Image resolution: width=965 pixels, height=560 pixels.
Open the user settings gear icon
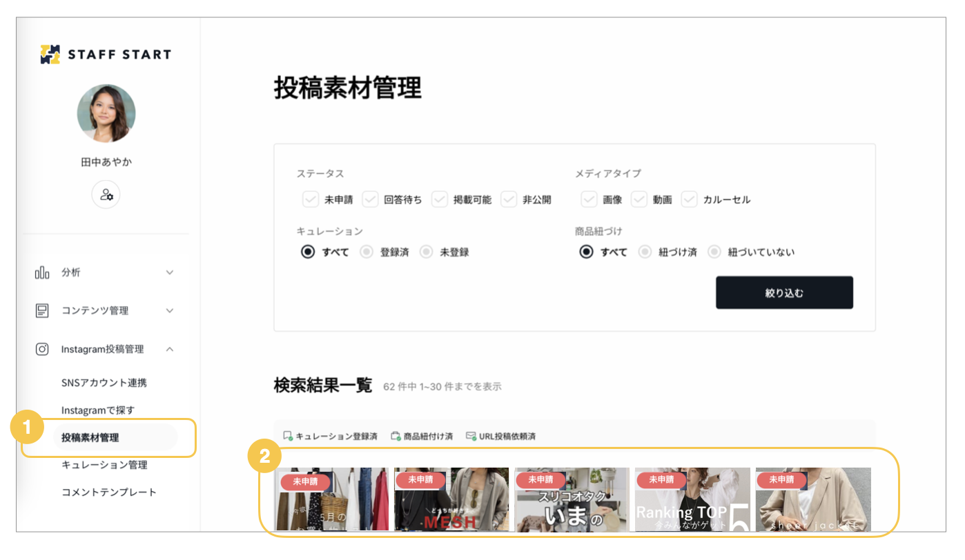pos(106,194)
